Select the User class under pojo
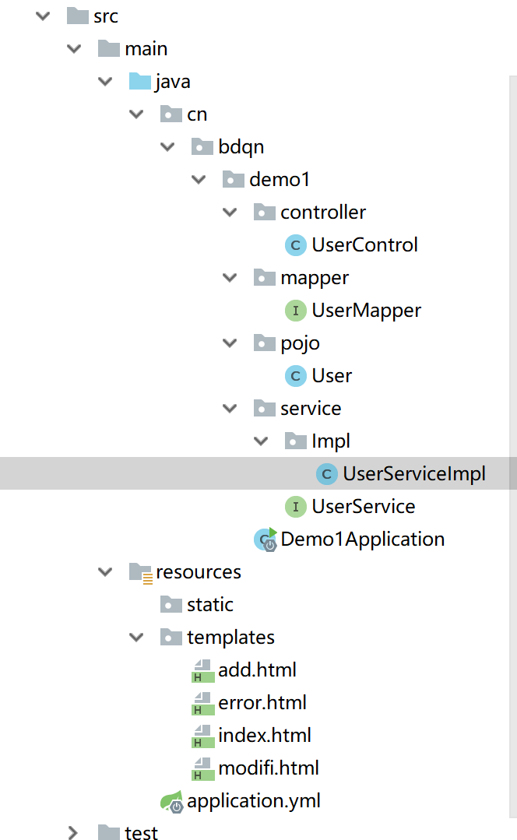This screenshot has width=517, height=840. click(x=332, y=376)
